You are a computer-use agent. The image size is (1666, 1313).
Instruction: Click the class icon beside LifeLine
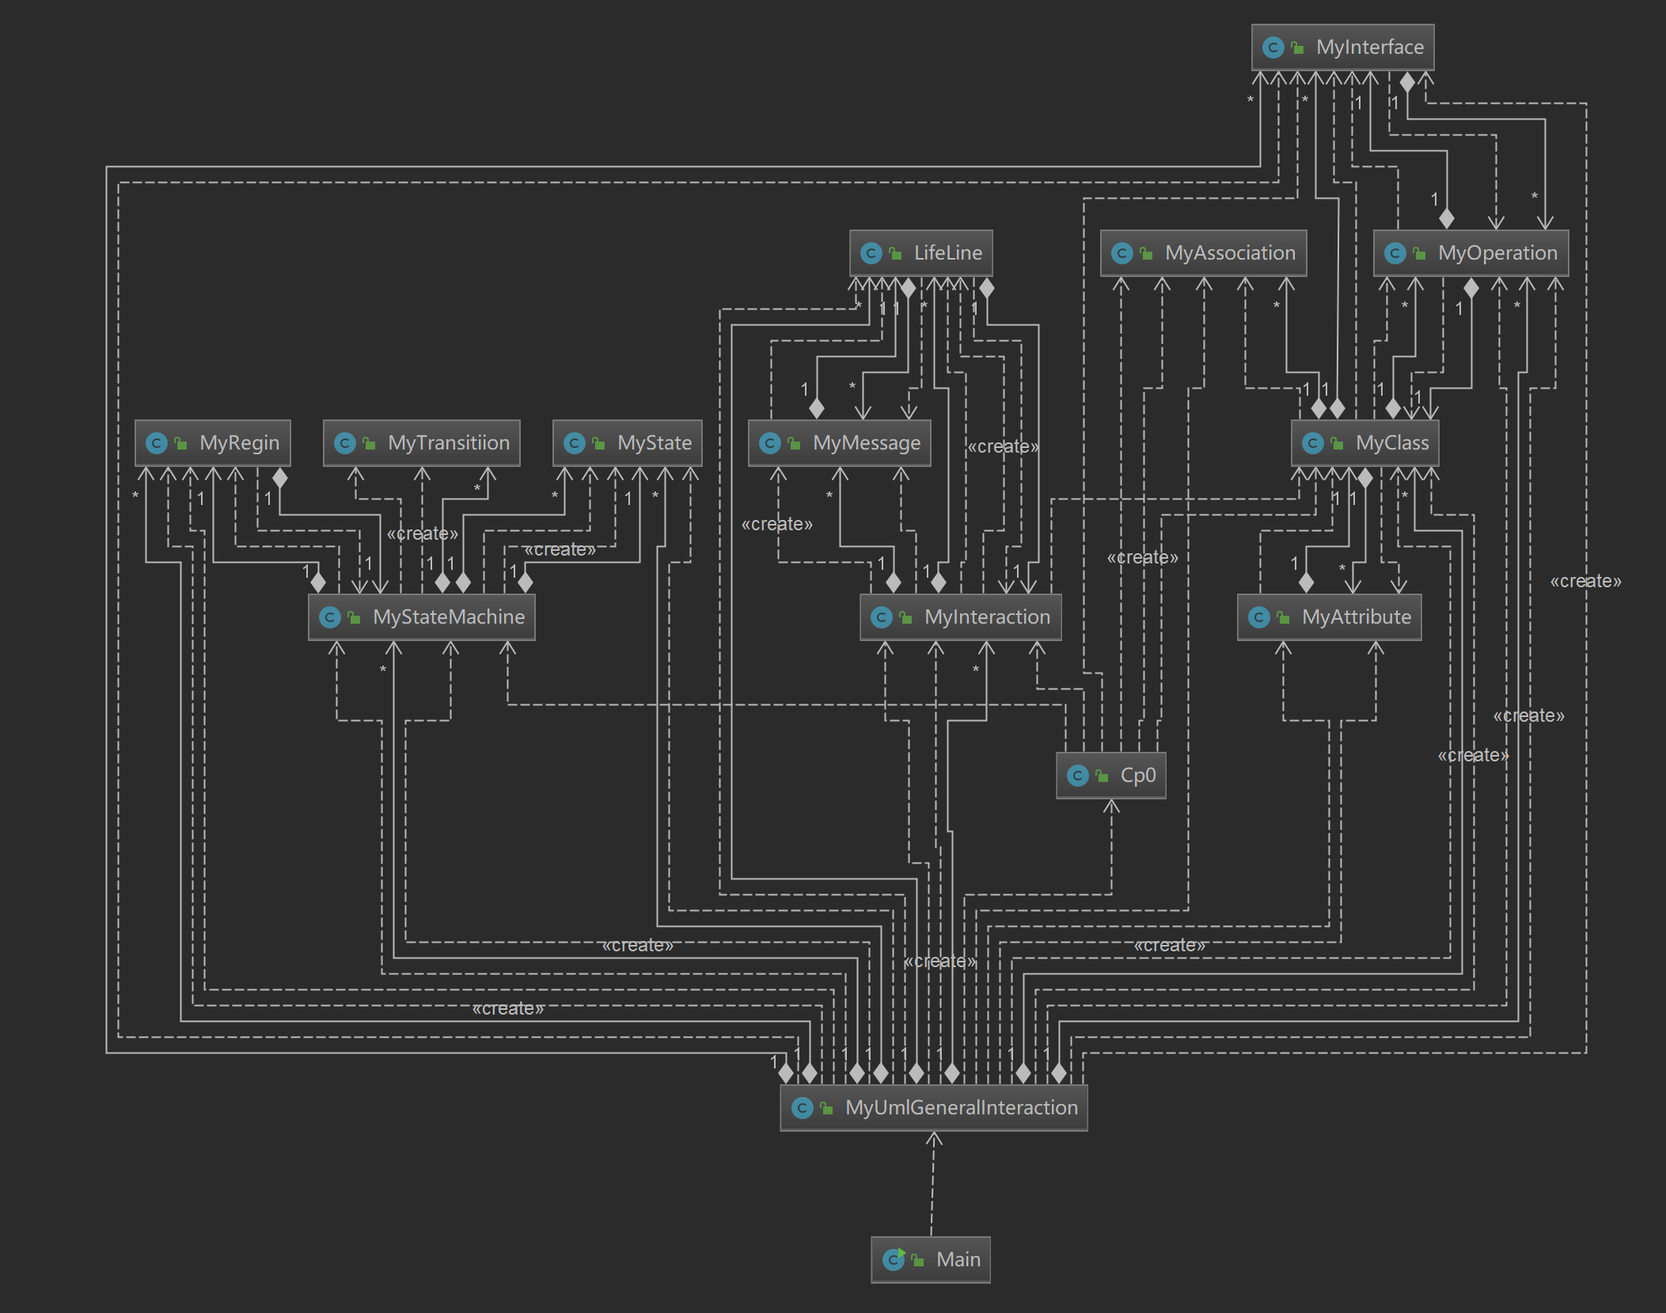871,253
